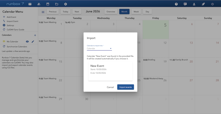Click the Synchronize Calendars refresh icon
The image size is (221, 114).
point(4,46)
